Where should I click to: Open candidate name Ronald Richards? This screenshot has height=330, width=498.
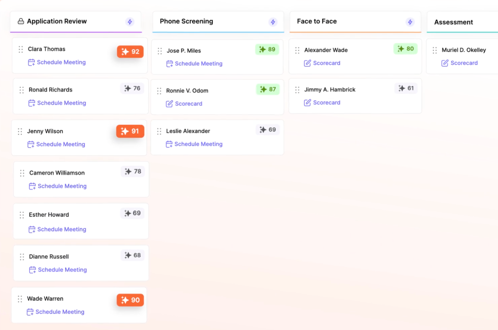[x=51, y=90]
